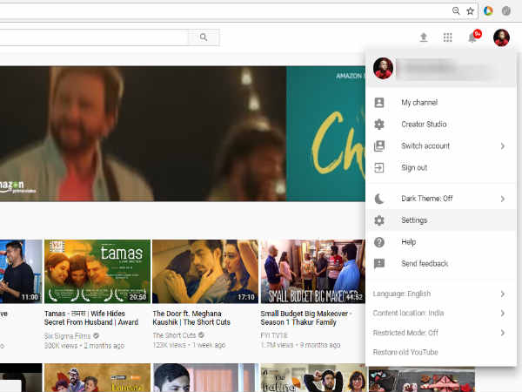
Task: Toggle Restricted Mode: Off setting
Action: [x=406, y=333]
